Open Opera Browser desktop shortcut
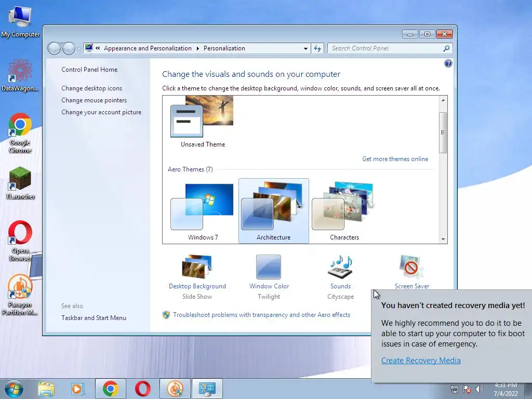The height and width of the screenshot is (399, 532). tap(20, 241)
